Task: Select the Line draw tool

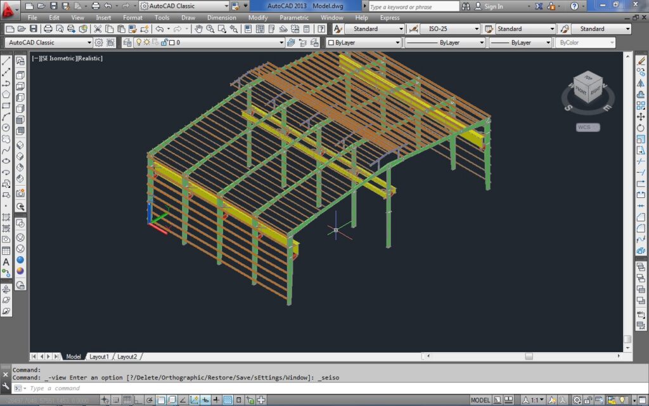Action: coord(6,61)
